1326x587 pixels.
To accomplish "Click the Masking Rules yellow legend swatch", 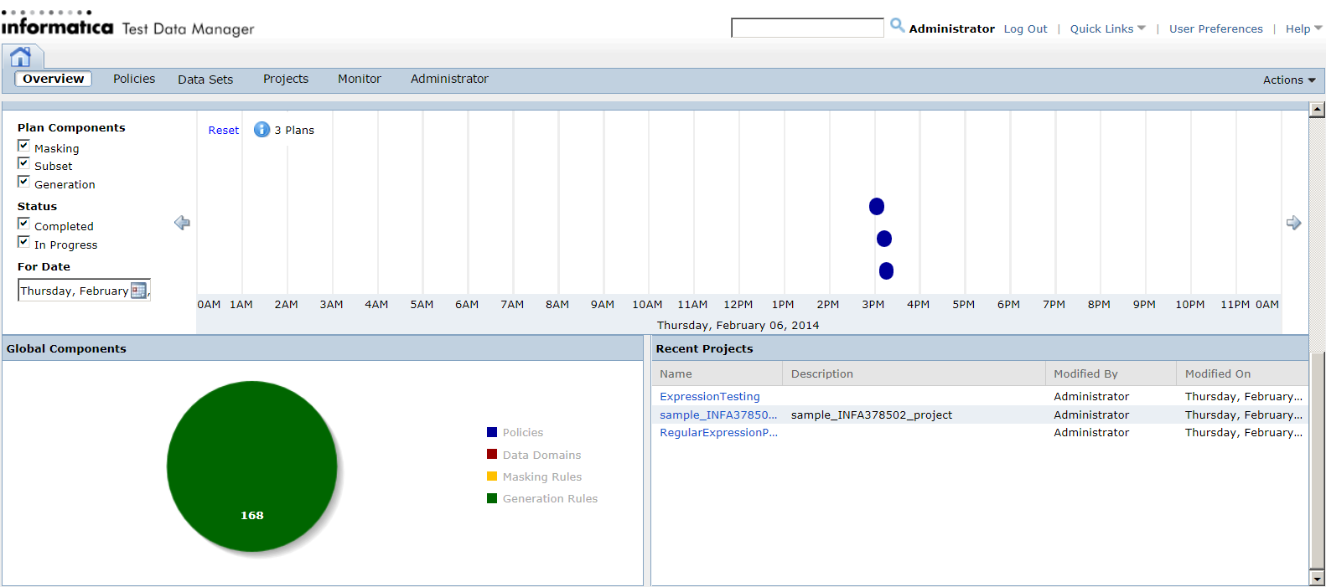I will tap(492, 476).
